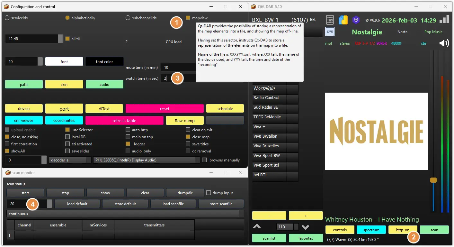Click the server rack icon in Qt-DAB header

(330, 20)
